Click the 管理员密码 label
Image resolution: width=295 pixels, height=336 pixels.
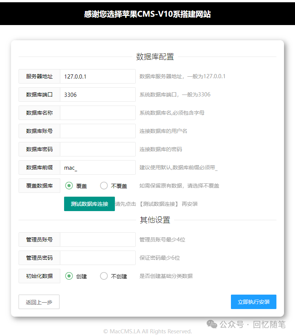39,258
